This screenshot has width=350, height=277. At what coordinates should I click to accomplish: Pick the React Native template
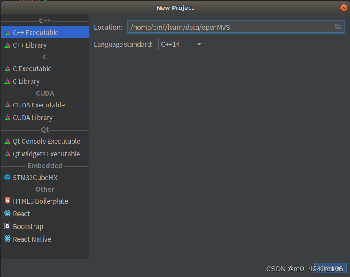(31, 239)
